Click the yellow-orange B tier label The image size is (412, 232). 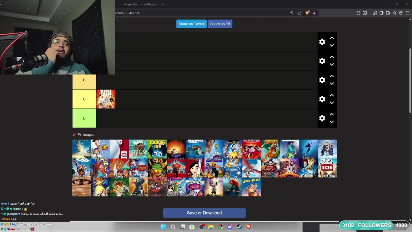coord(84,80)
